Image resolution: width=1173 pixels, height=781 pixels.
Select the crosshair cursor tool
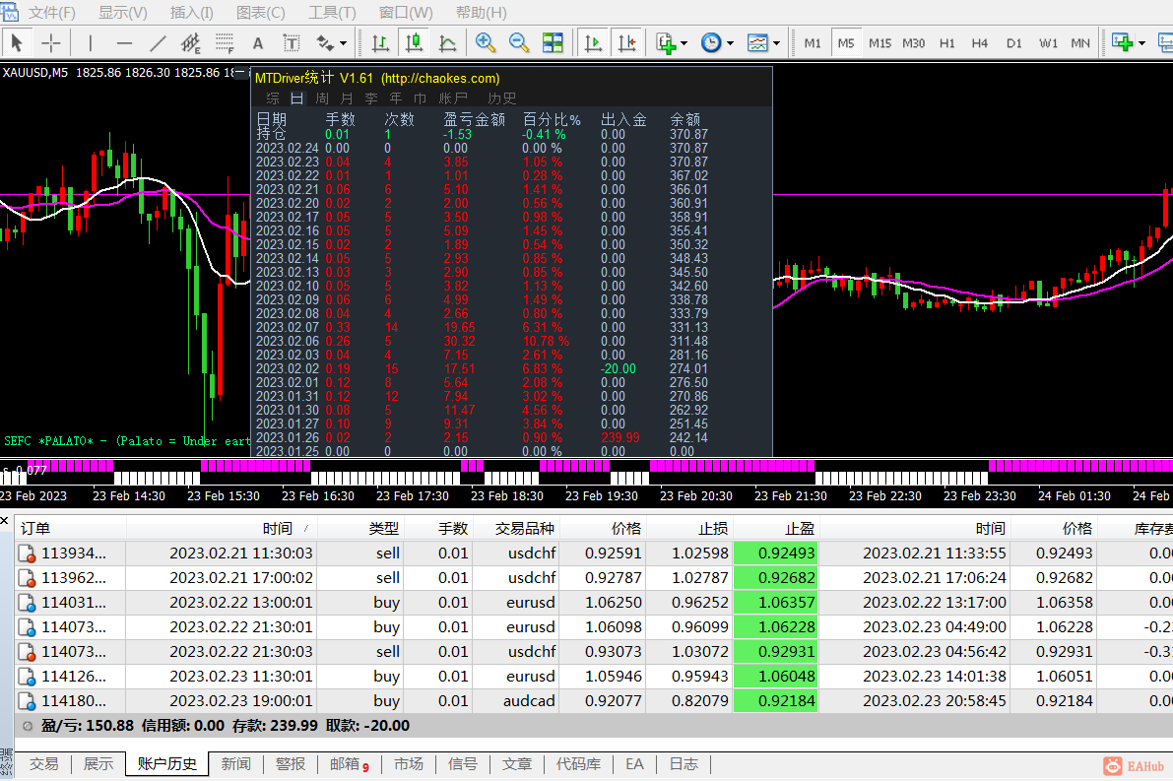[51, 43]
